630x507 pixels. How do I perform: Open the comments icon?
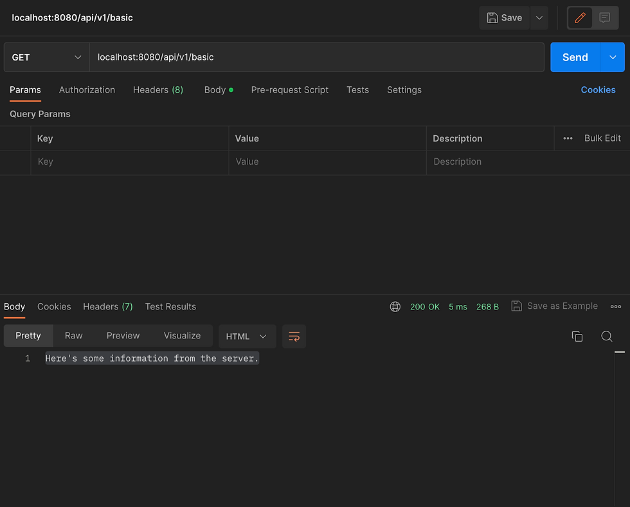pos(605,17)
